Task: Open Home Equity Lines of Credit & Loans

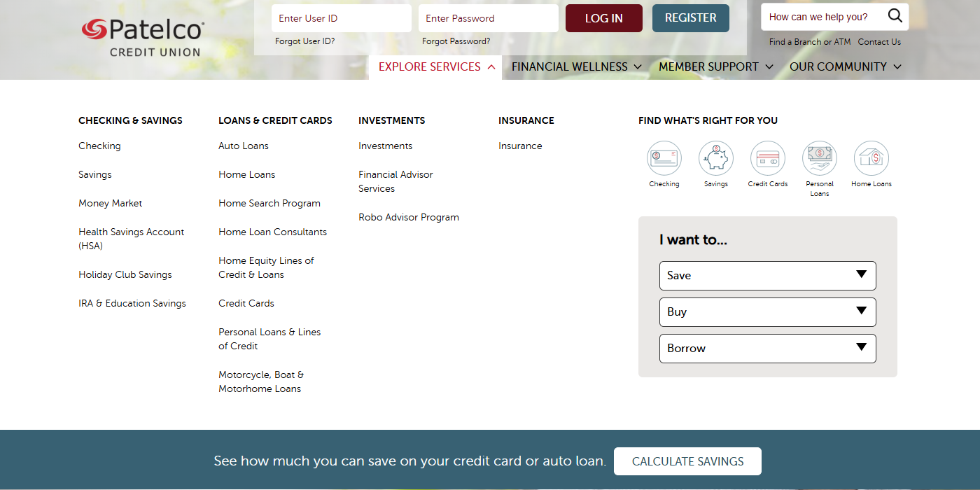Action: coord(266,267)
